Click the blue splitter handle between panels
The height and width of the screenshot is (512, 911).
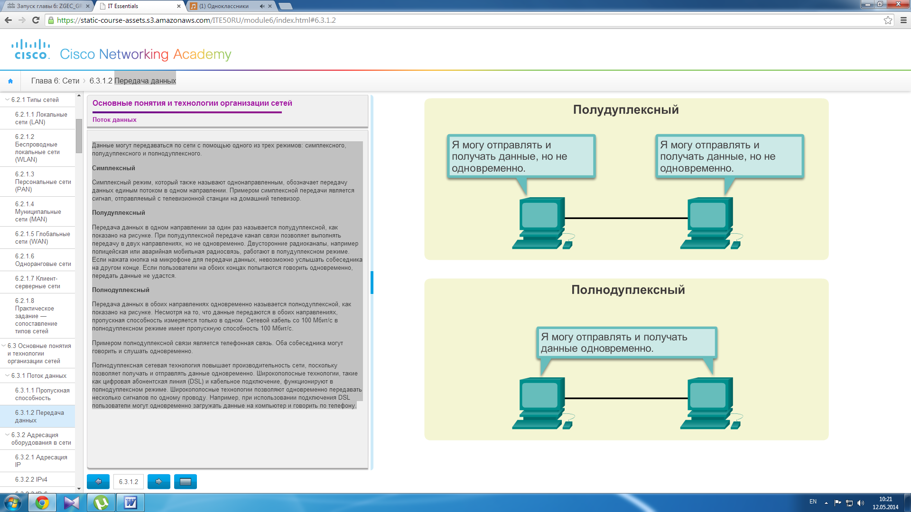point(372,283)
